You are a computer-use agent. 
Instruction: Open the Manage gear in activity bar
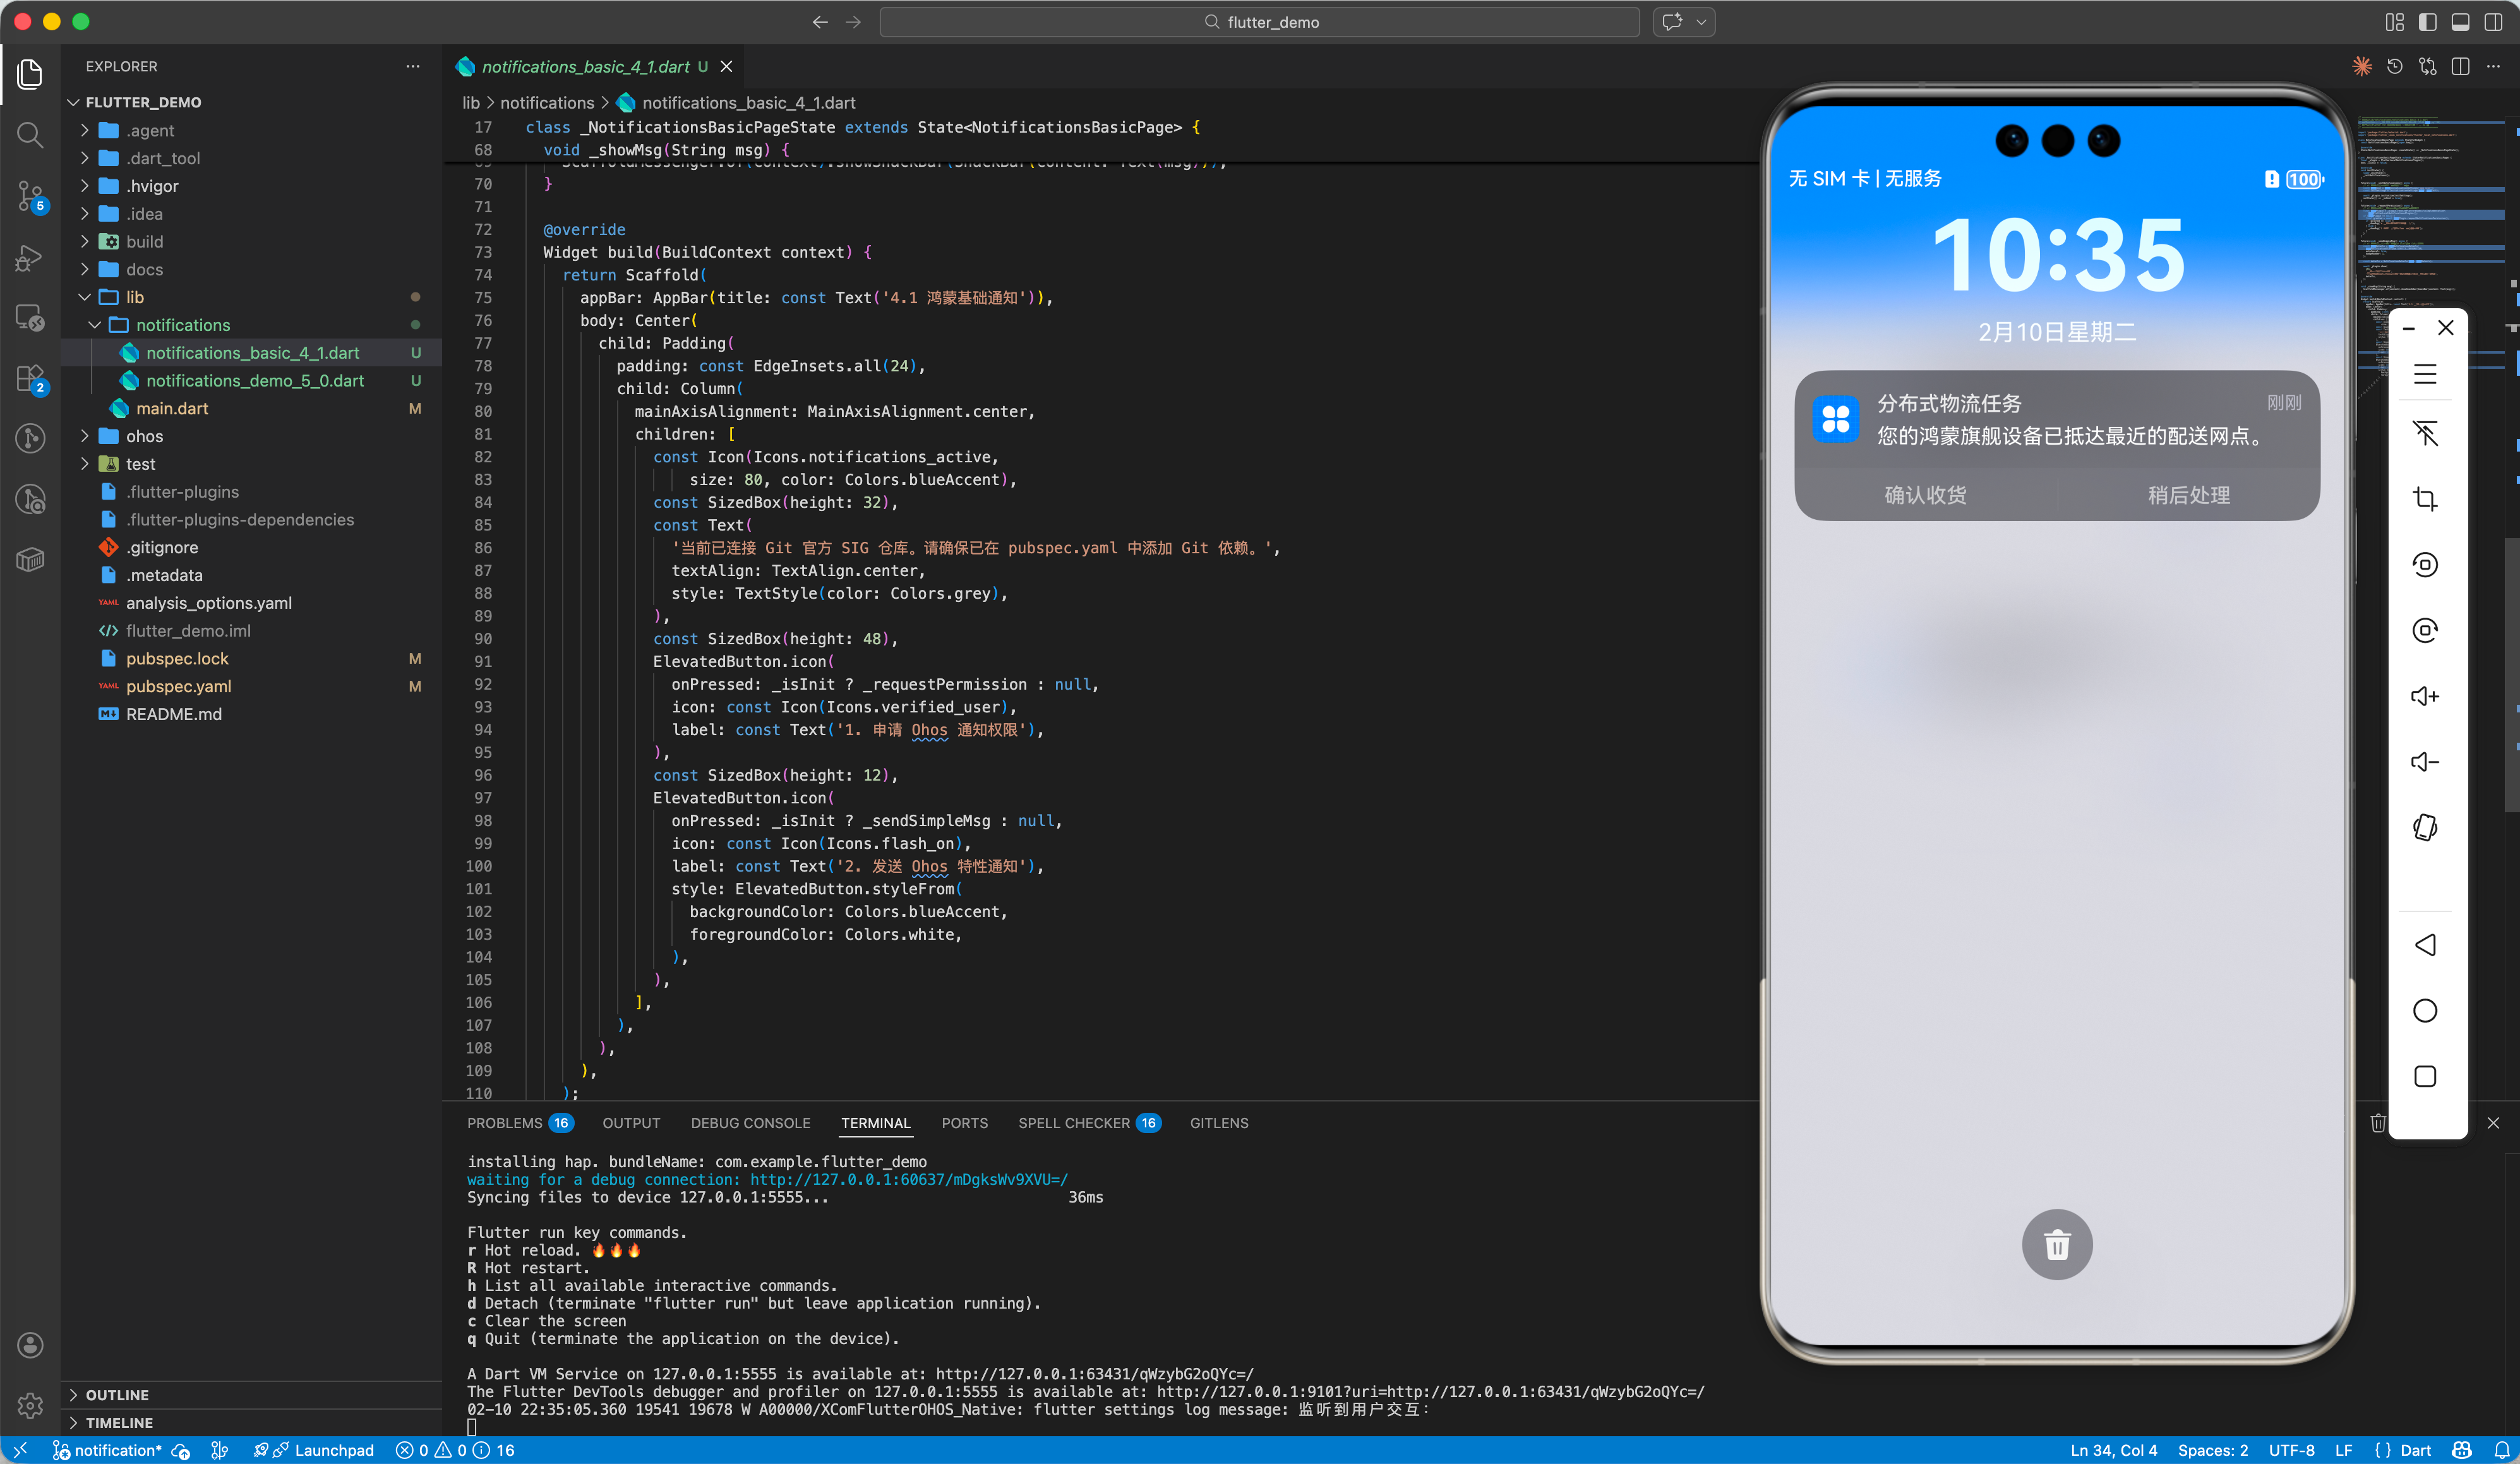coord(30,1405)
